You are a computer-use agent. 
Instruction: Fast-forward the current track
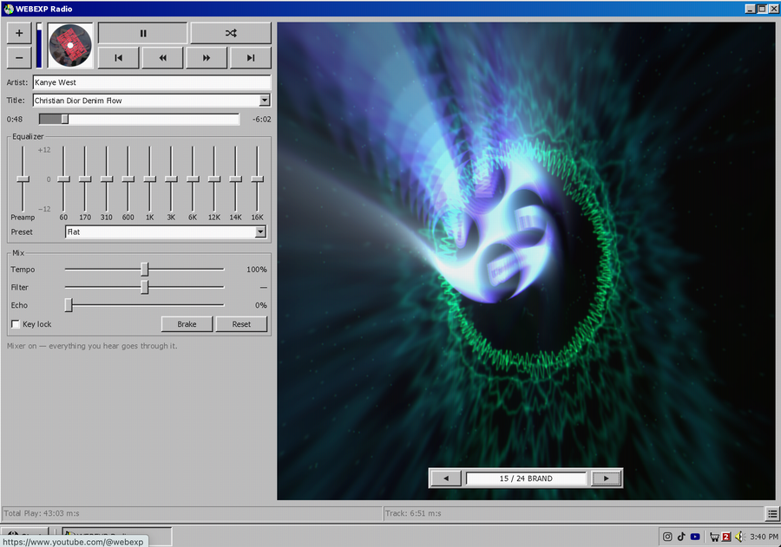[x=207, y=58]
